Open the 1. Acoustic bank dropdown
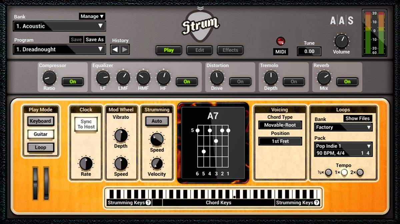400x224 pixels. 59,26
